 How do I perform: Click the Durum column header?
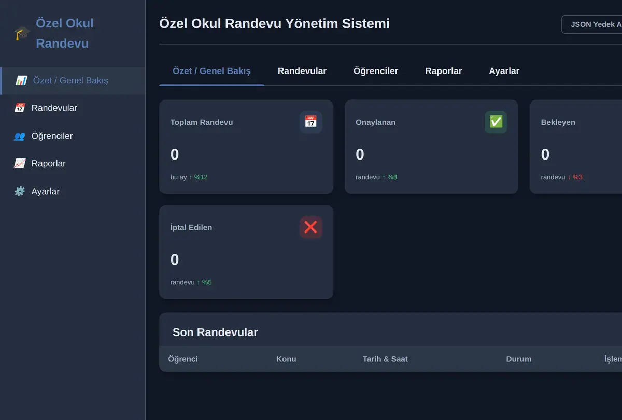point(519,359)
